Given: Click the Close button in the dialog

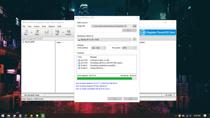Looking at the screenshot, I should click(x=130, y=99).
